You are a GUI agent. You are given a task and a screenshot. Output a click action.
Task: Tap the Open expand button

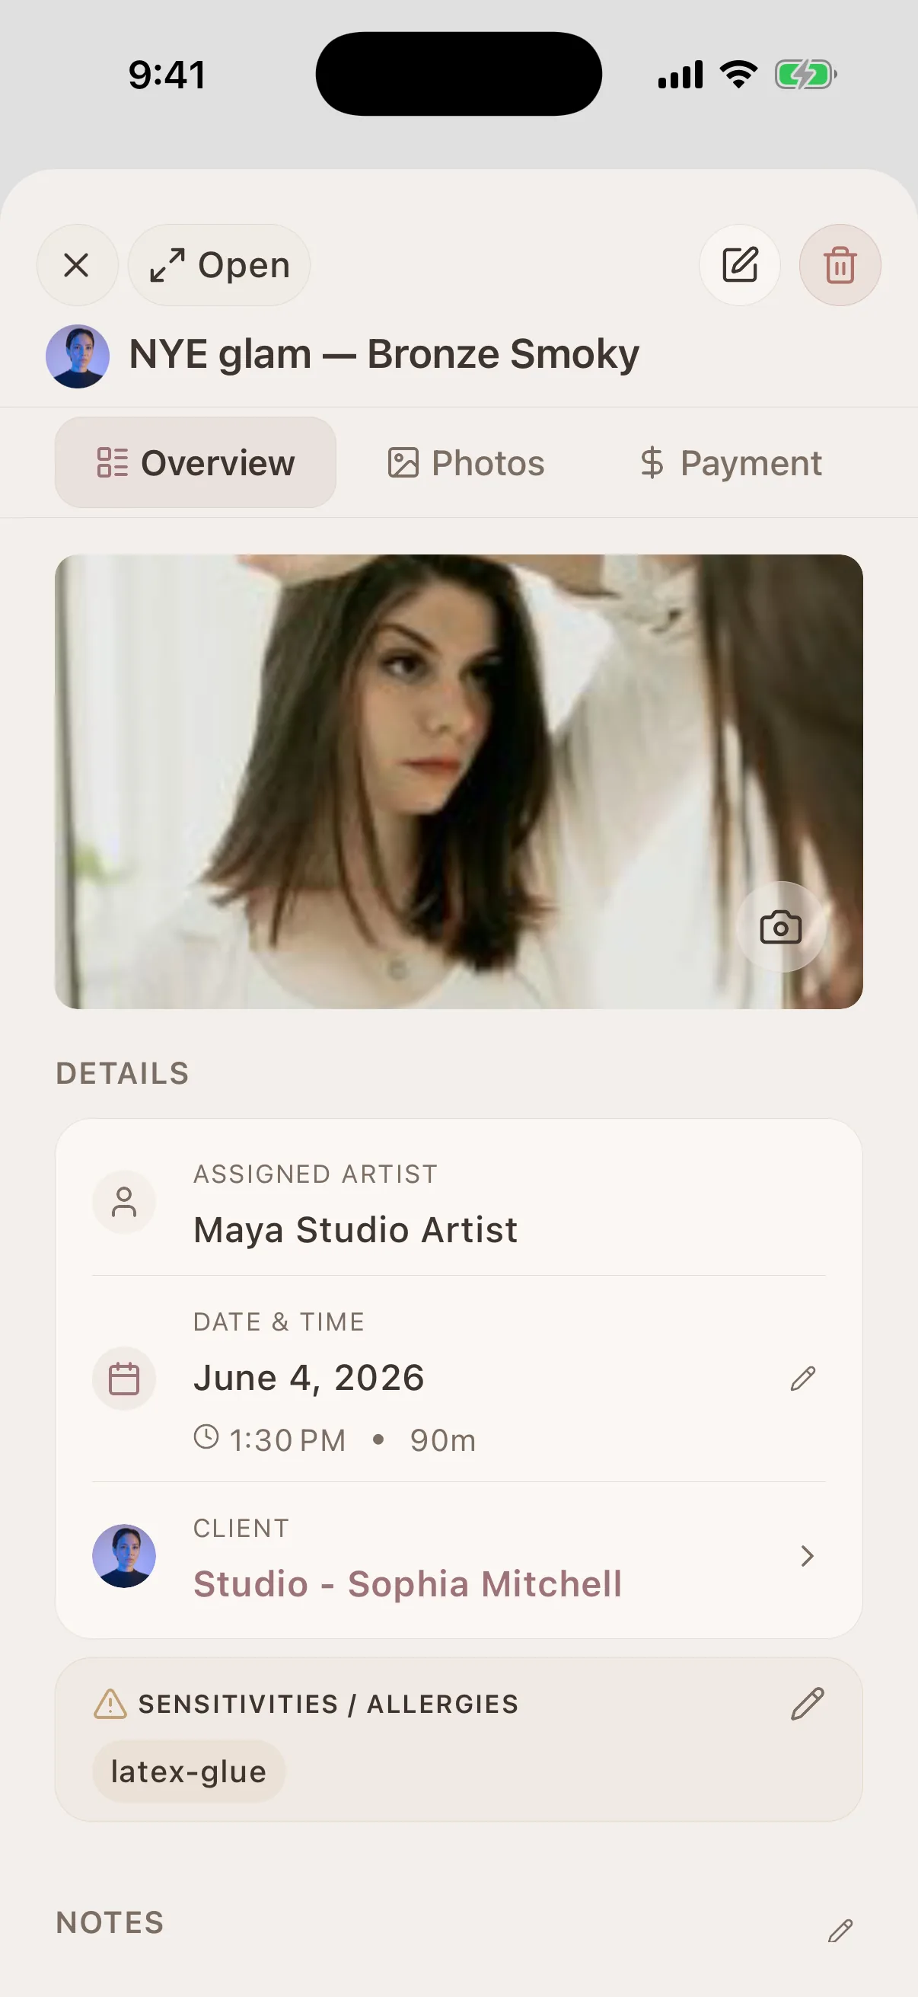coord(219,265)
